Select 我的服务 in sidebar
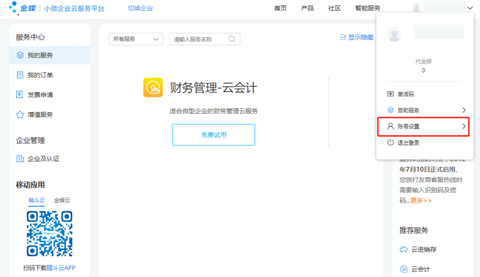Screen dimensions: 480x277 click(50, 55)
